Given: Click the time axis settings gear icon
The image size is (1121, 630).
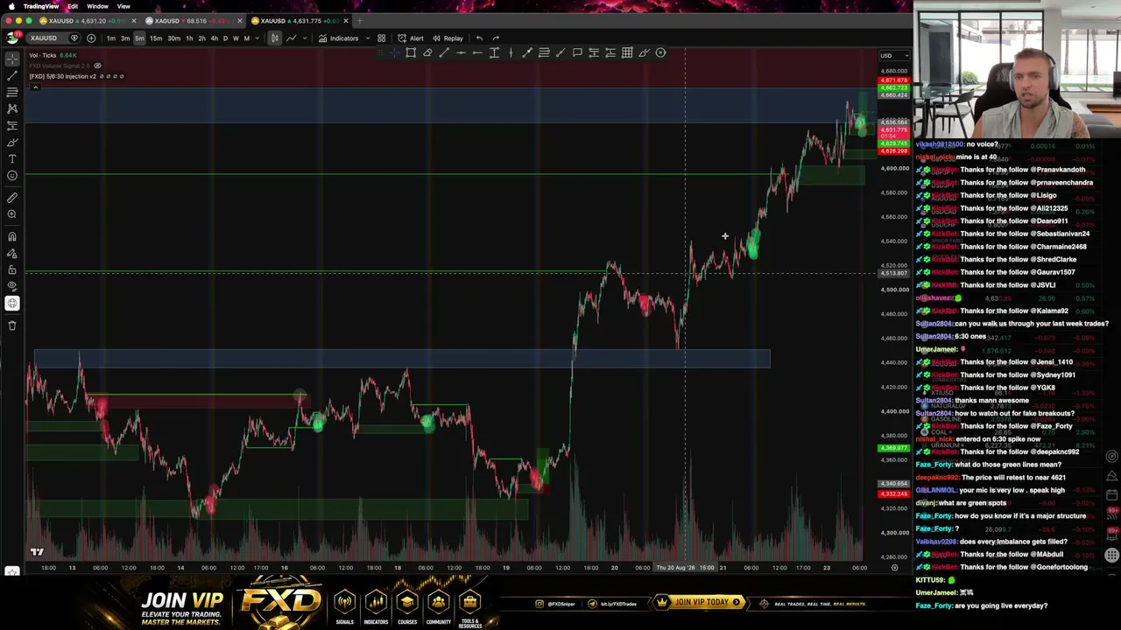Looking at the screenshot, I should point(894,568).
